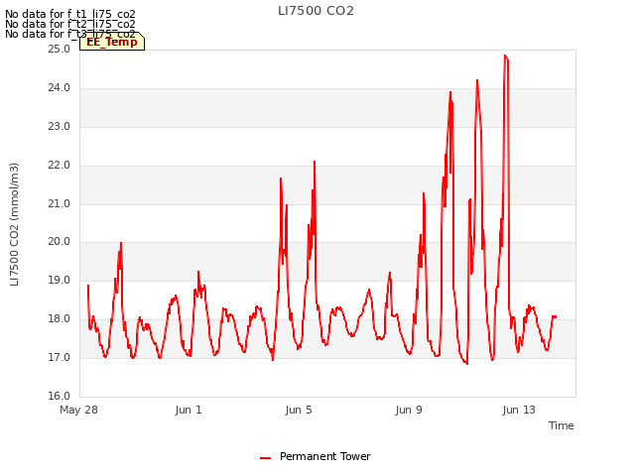The width and height of the screenshot is (635, 476).
Task: Click the 18.0 y-axis tick label
Action: (x=60, y=319)
